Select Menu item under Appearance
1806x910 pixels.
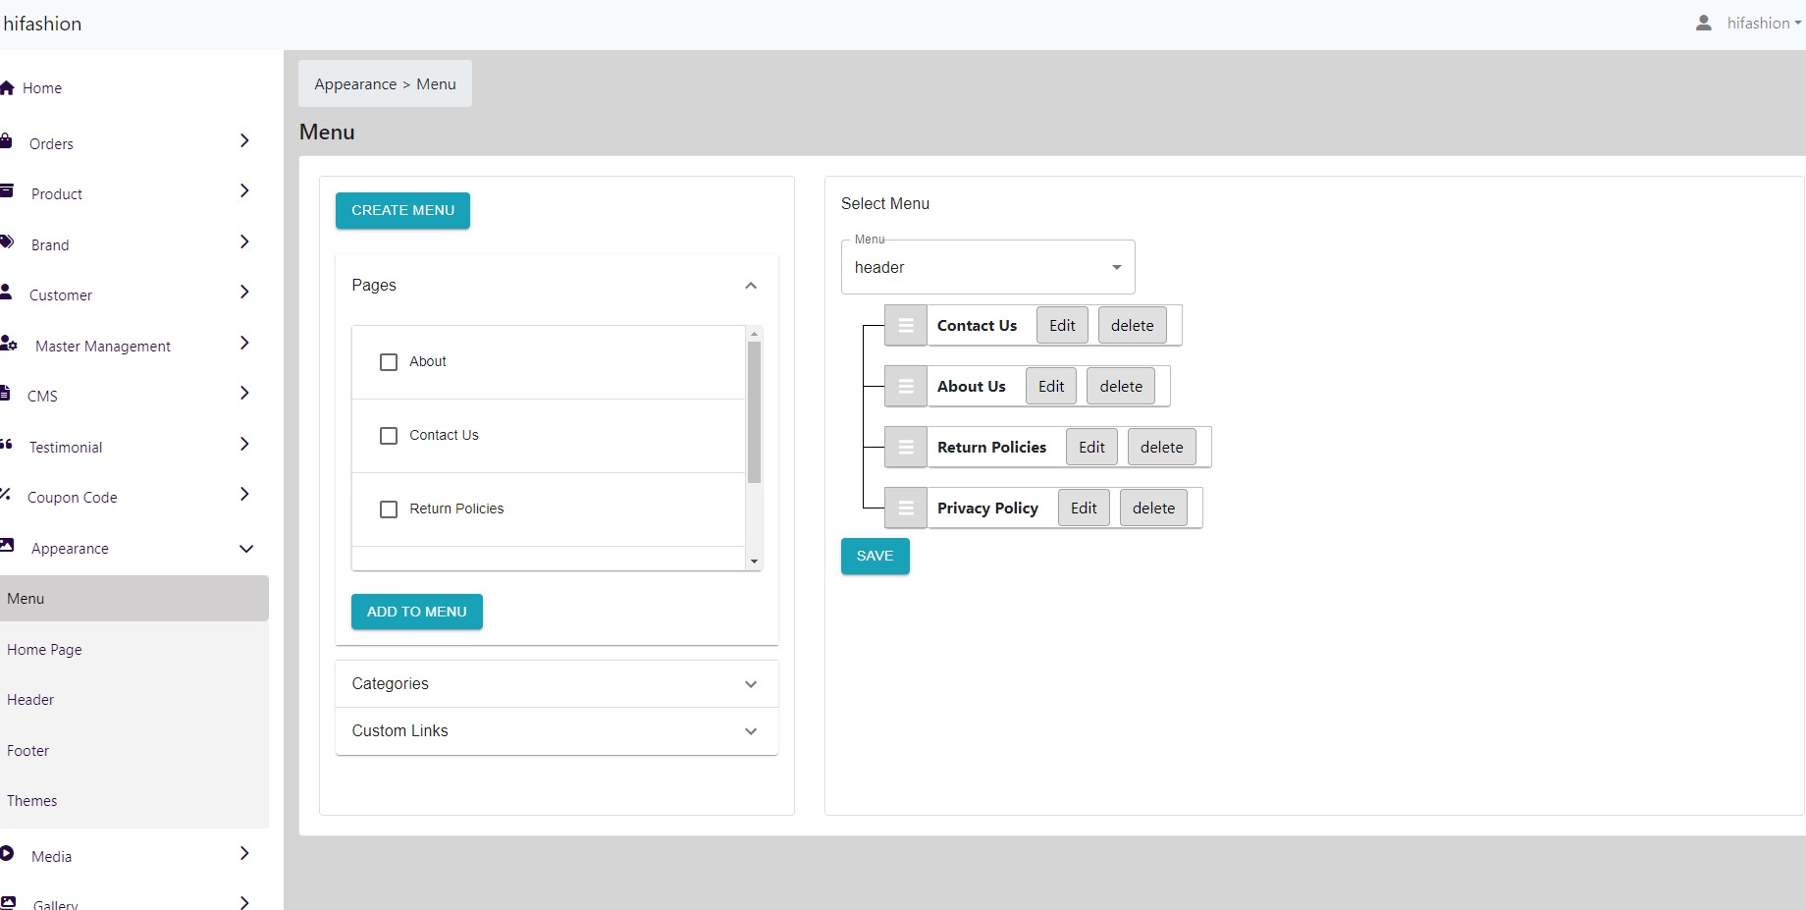134,599
